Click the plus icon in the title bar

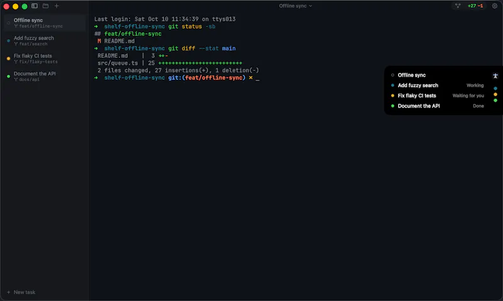(x=57, y=6)
